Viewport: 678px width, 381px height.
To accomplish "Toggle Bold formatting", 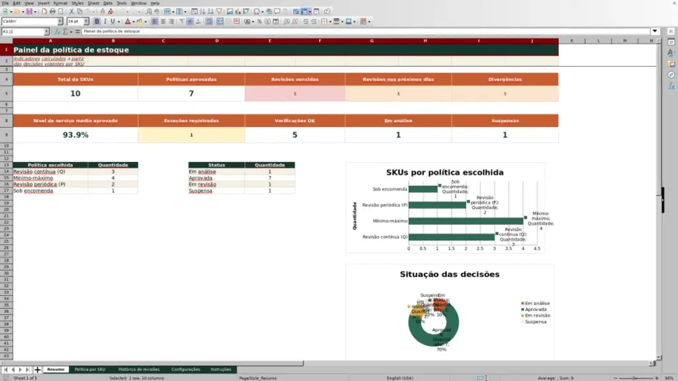I will pos(97,22).
